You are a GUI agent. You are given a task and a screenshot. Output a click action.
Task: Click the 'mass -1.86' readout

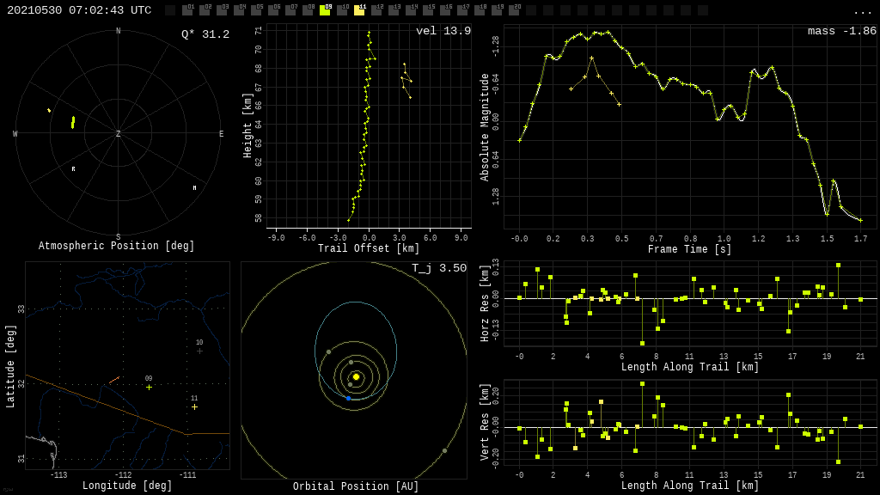pos(841,31)
